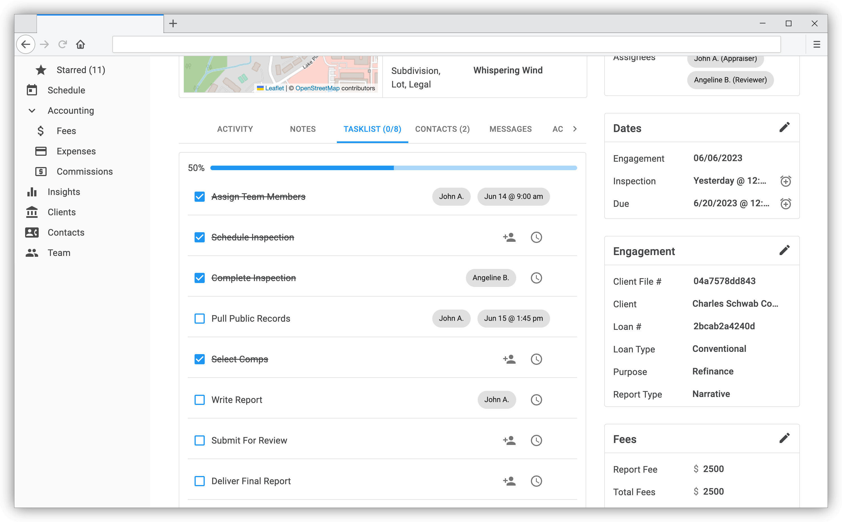842x522 pixels.
Task: Mark Submit For Review as complete
Action: point(199,440)
